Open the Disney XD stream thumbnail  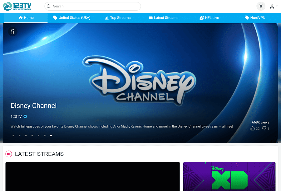point(229,176)
